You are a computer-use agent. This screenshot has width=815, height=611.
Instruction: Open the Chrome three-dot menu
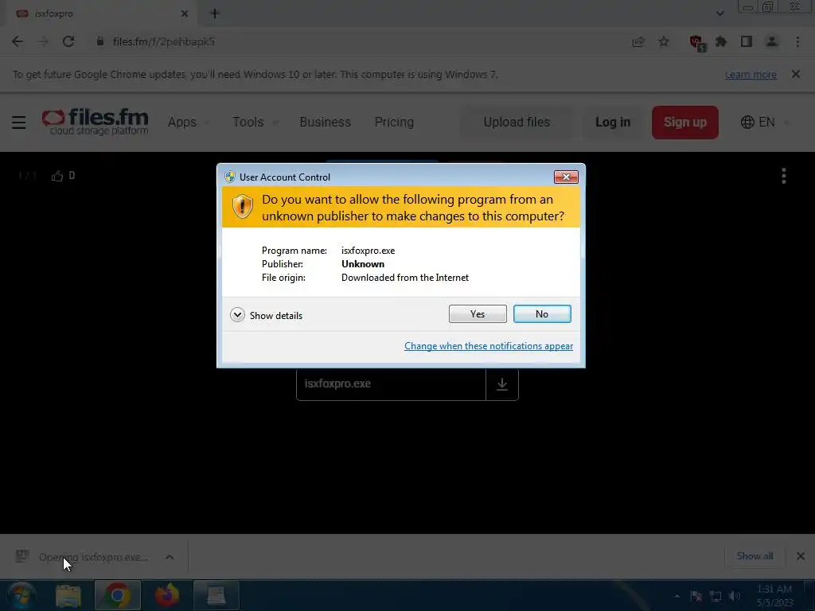coord(797,41)
